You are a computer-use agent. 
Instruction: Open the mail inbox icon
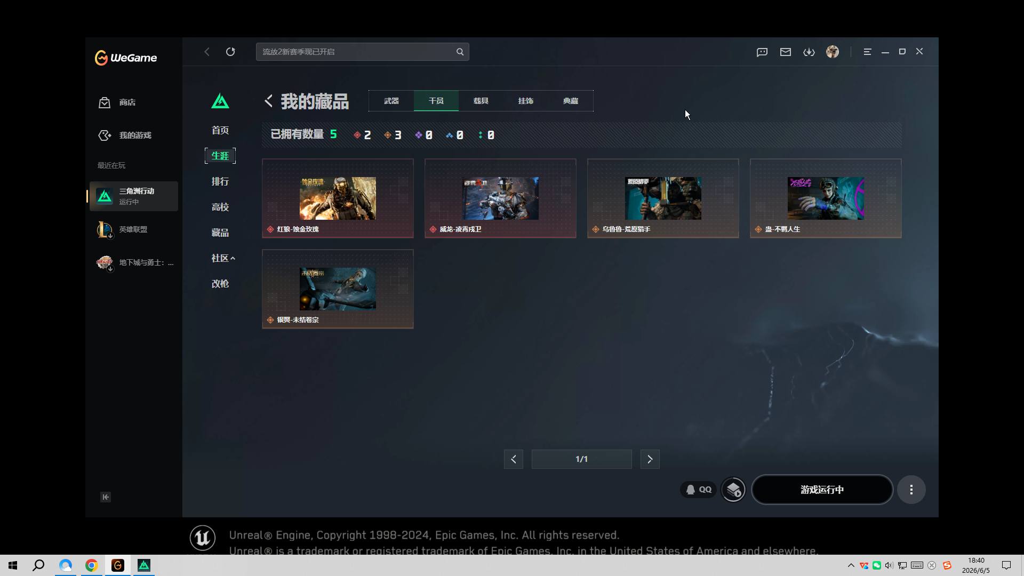tap(786, 52)
